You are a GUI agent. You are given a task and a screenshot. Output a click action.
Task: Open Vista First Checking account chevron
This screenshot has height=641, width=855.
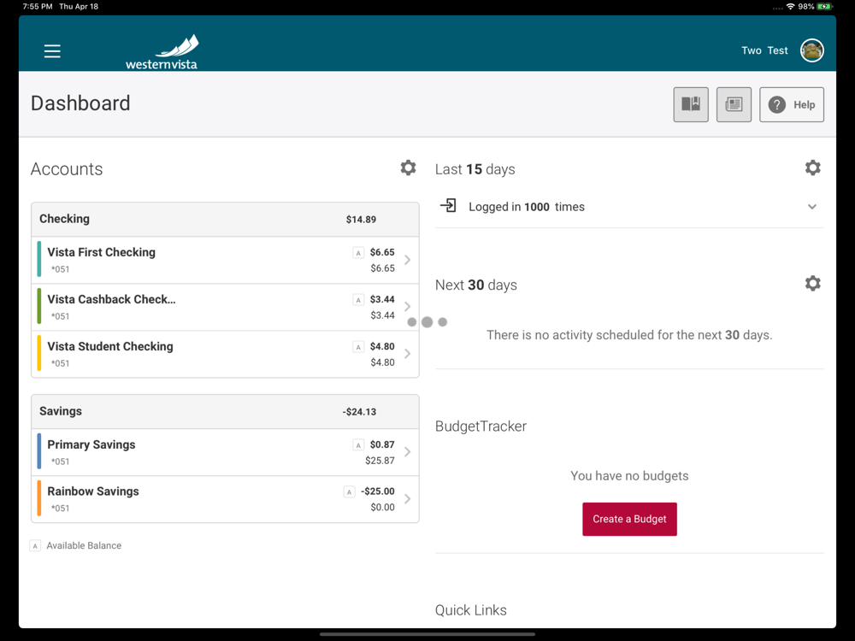click(407, 260)
